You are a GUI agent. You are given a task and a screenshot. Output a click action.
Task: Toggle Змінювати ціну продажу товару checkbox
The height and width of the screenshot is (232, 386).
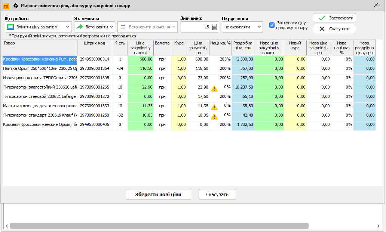click(x=272, y=25)
